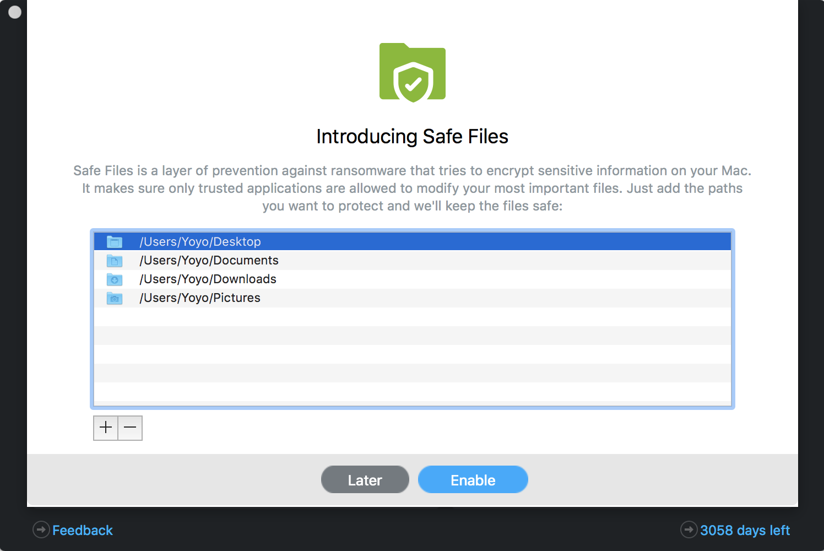Enable Safe Files protection
824x551 pixels.
click(473, 479)
